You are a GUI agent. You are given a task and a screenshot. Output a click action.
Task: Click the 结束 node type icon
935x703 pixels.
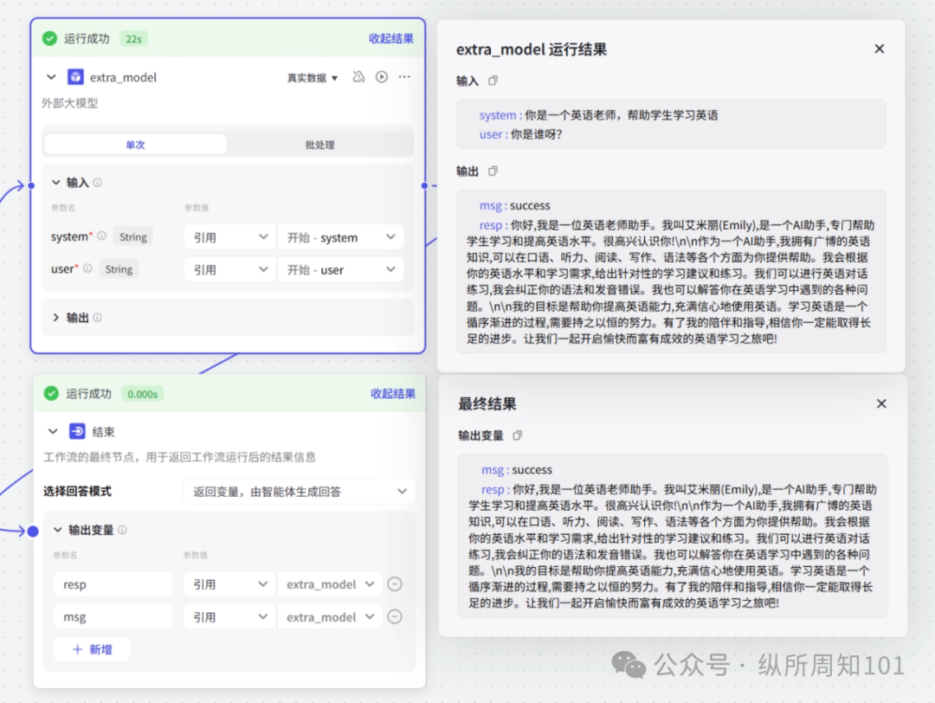tap(76, 431)
